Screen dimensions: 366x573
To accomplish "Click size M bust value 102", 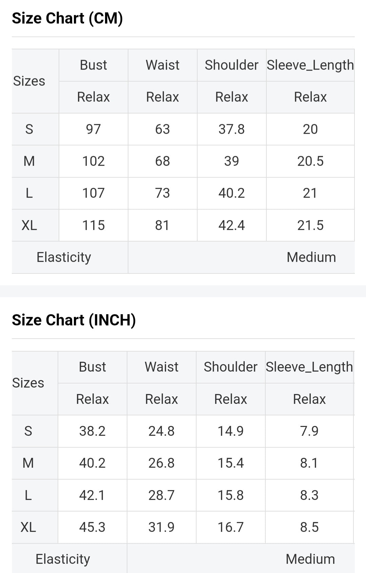I will (x=93, y=161).
